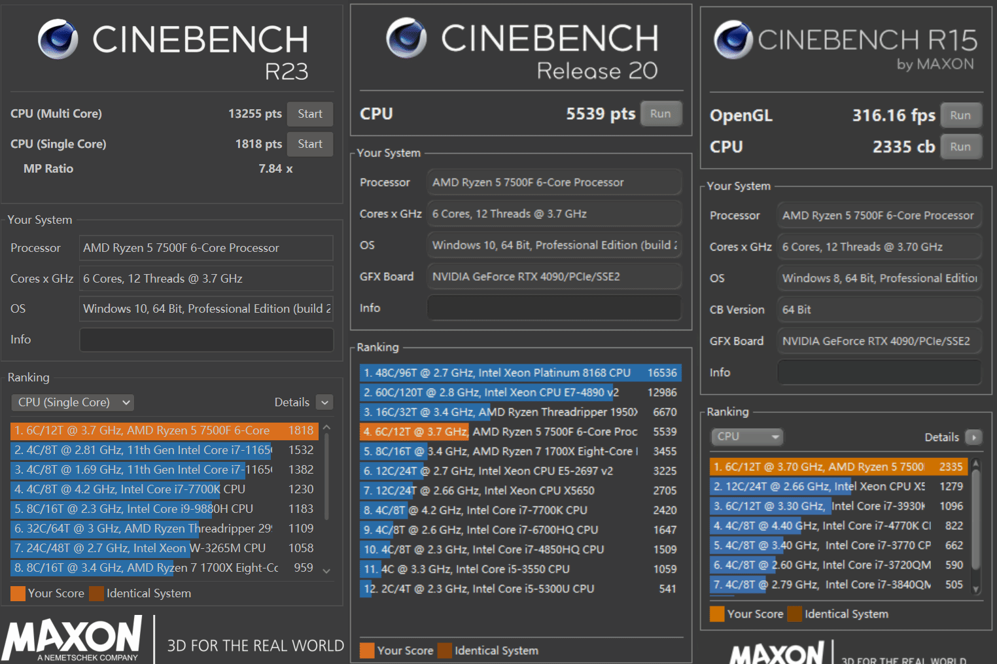Select R23 ranking row Threadripper 1109

coord(164,529)
